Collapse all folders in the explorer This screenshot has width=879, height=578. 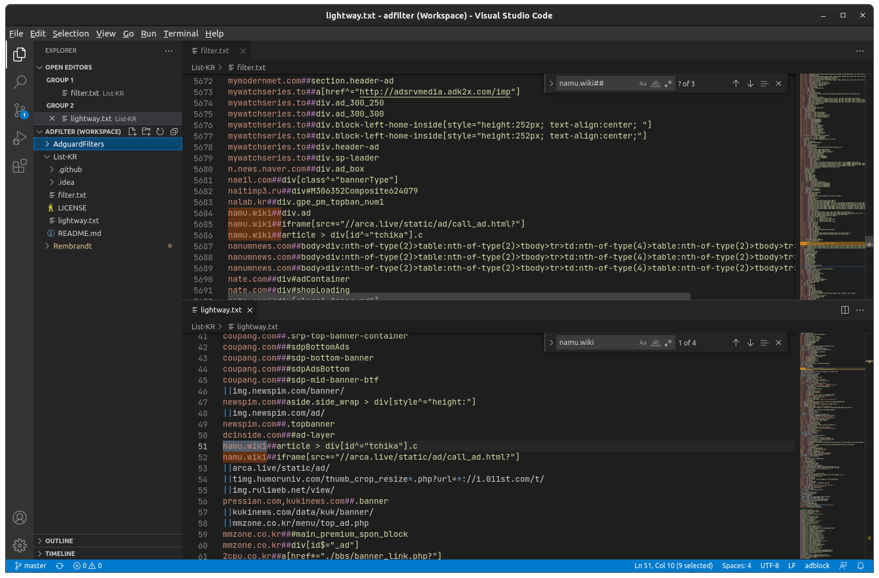174,132
